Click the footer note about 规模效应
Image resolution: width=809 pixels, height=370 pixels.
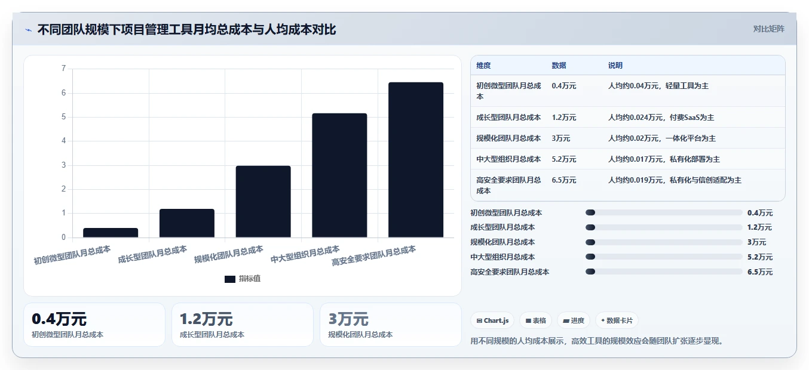(597, 341)
